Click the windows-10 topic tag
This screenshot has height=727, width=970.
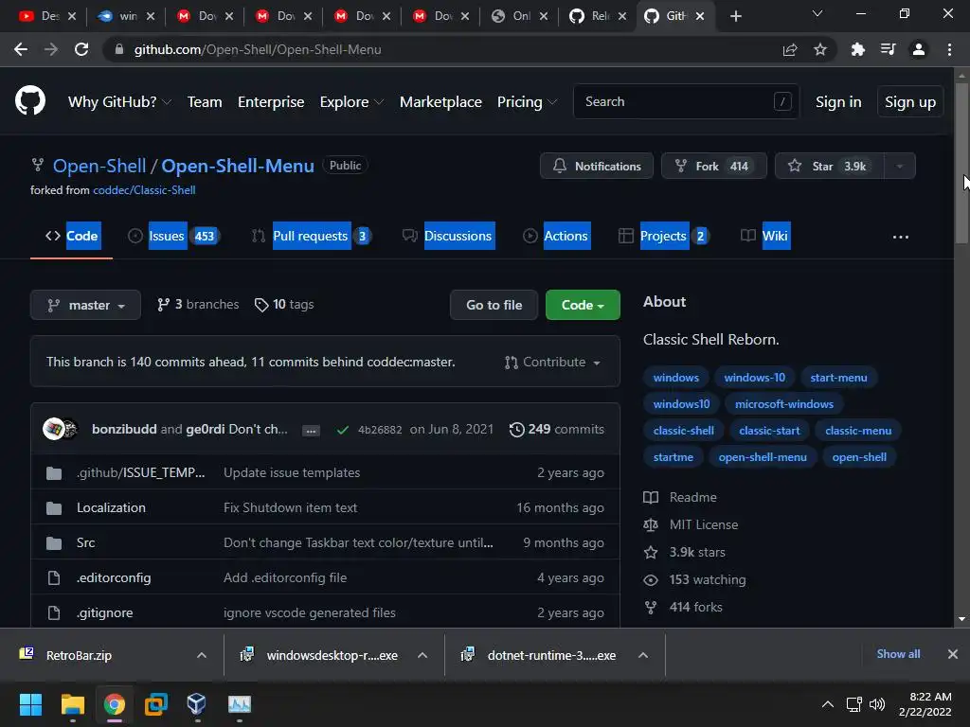(x=754, y=378)
